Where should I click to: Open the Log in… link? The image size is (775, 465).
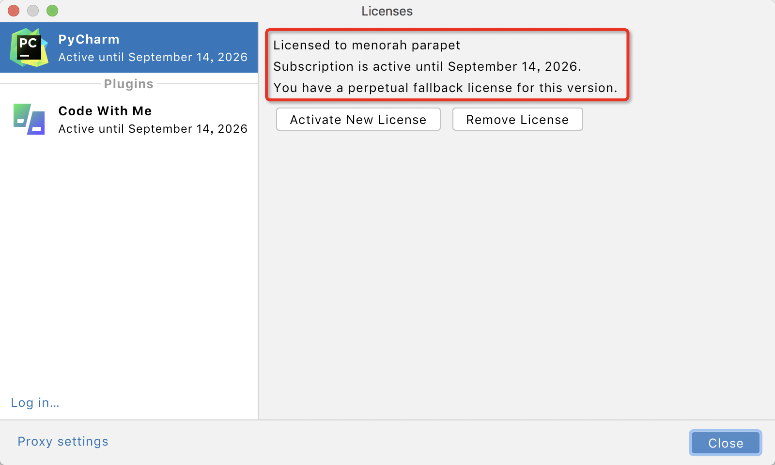click(35, 403)
